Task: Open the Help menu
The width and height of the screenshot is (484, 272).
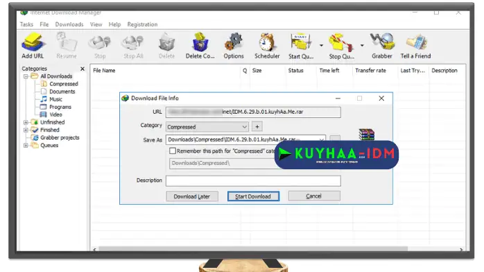Action: (x=114, y=24)
